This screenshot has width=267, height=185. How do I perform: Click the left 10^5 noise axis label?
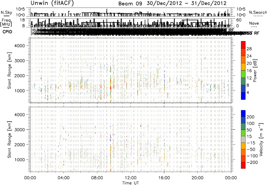[x=20, y=9]
